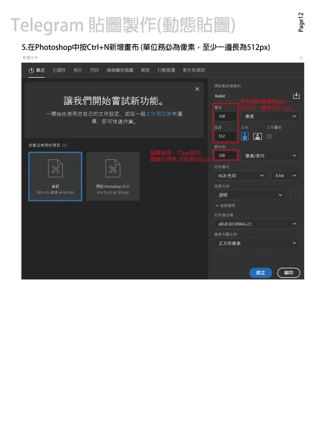Click the 建立 button
The width and height of the screenshot is (316, 447).
(x=260, y=273)
